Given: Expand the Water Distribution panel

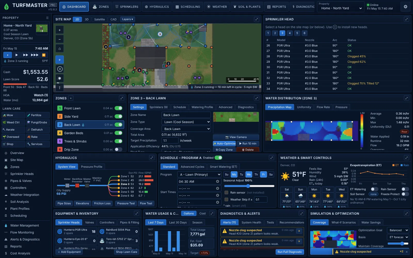Looking at the screenshot, I should coord(407,98).
